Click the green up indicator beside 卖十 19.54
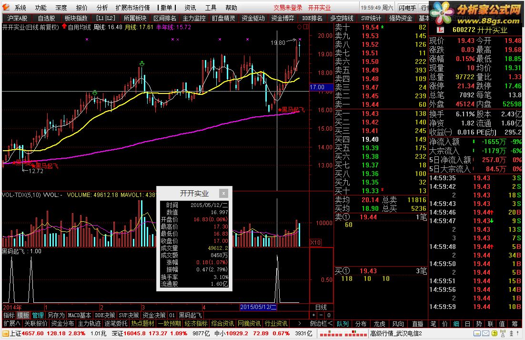Viewport: 525px width, 340px height. coord(383,27)
